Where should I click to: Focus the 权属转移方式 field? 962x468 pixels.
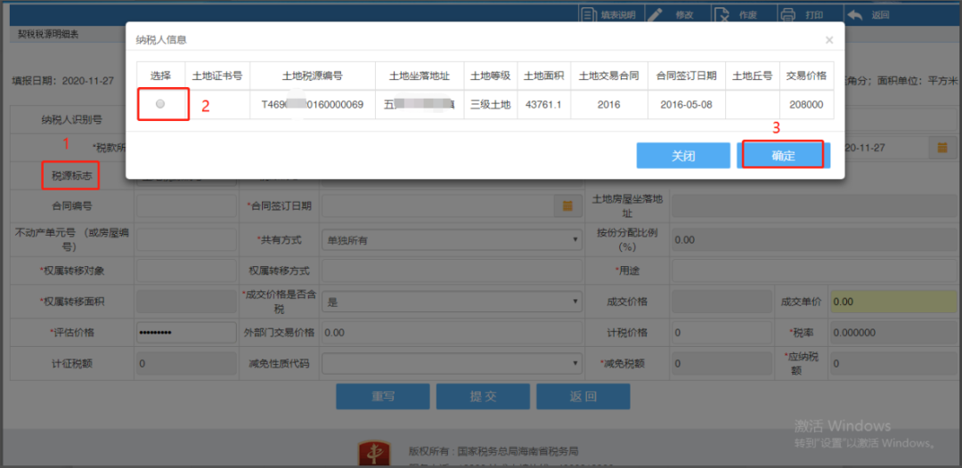[452, 270]
